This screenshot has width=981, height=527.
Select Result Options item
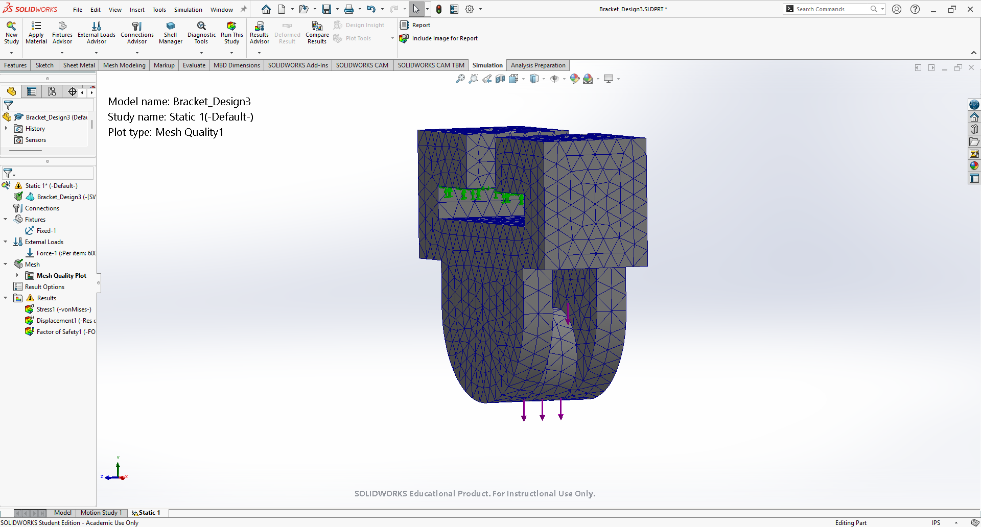tap(39, 287)
